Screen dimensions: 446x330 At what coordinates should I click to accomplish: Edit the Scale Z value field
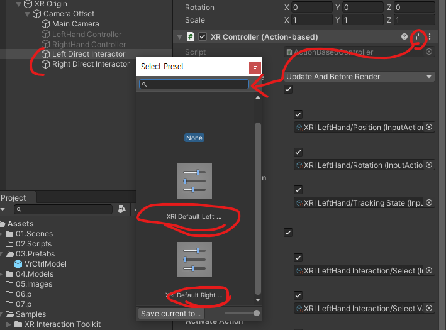coord(415,20)
